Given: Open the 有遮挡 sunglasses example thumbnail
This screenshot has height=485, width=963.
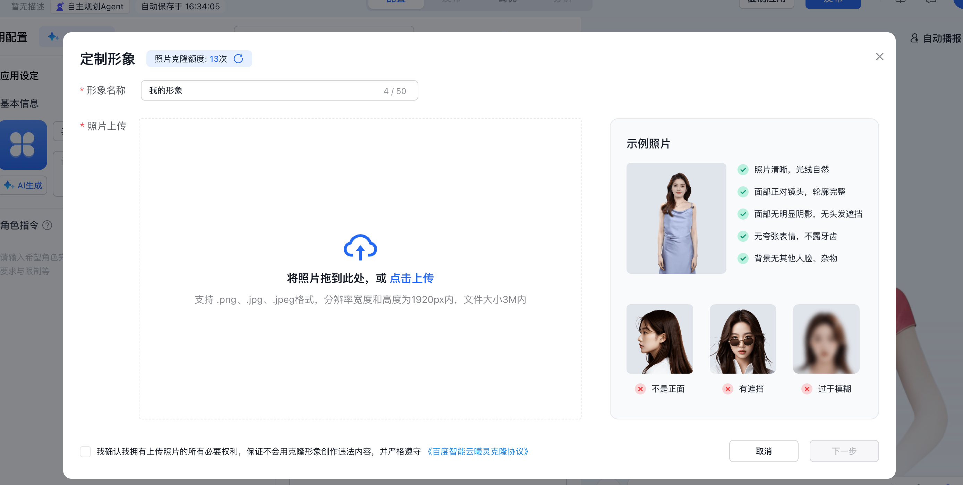Looking at the screenshot, I should click(742, 339).
